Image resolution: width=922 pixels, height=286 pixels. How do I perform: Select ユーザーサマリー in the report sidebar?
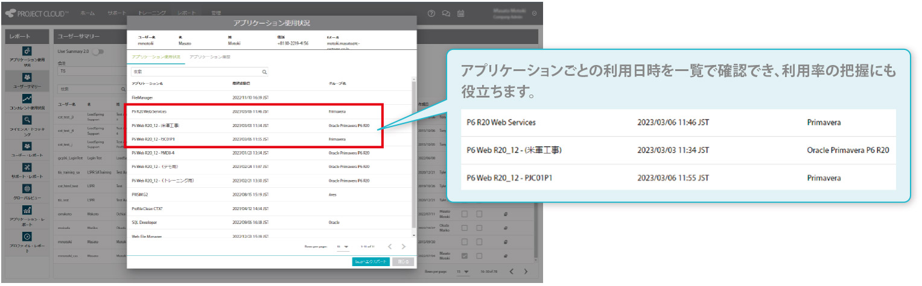point(27,81)
